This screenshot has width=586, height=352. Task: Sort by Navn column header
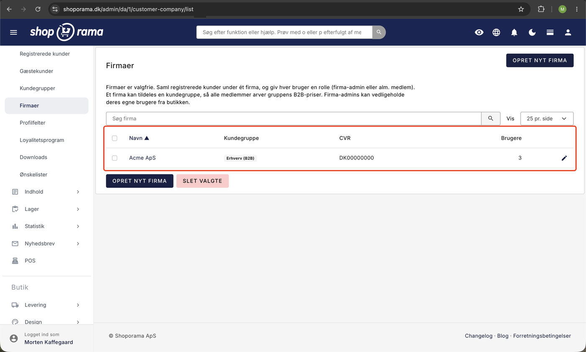click(x=139, y=138)
